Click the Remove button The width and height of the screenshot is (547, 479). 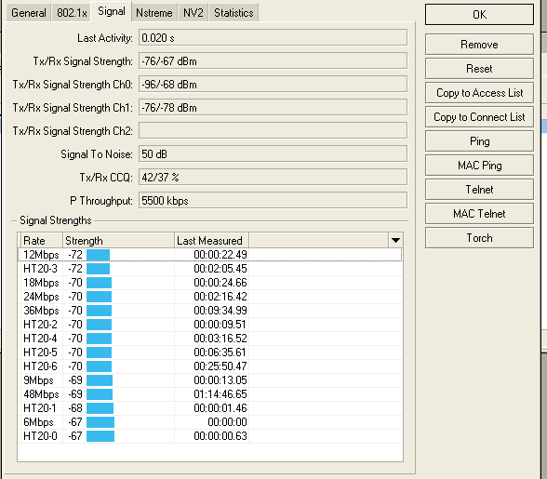(x=479, y=45)
